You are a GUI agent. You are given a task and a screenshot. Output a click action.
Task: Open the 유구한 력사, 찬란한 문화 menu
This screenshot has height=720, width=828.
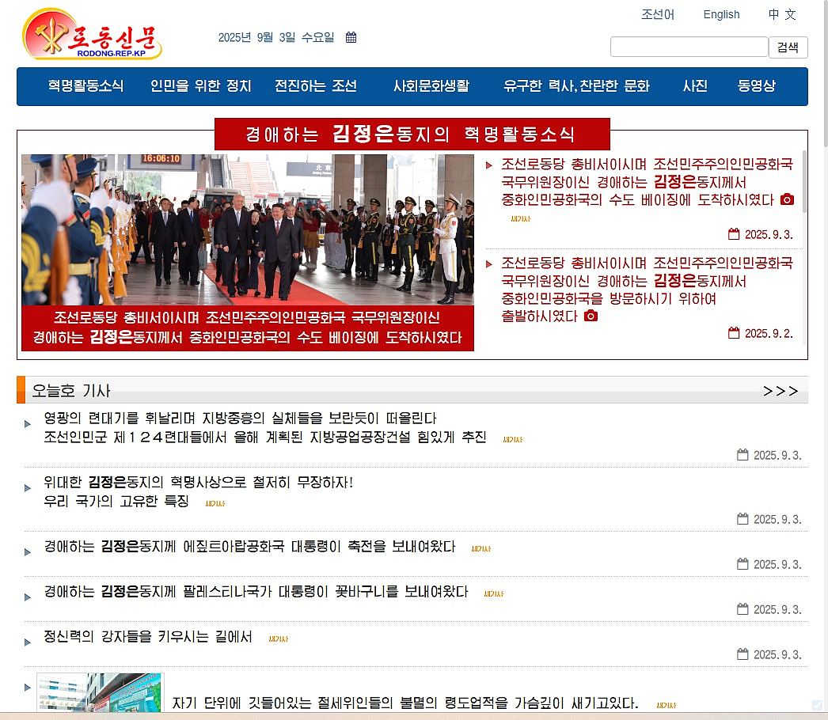[576, 86]
